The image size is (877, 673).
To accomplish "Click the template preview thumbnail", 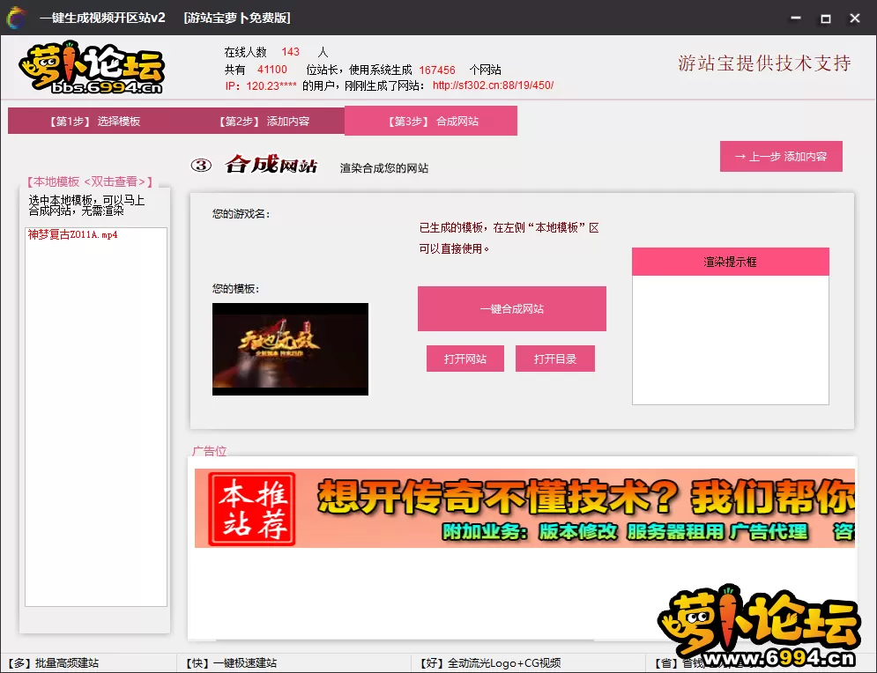I will point(290,349).
